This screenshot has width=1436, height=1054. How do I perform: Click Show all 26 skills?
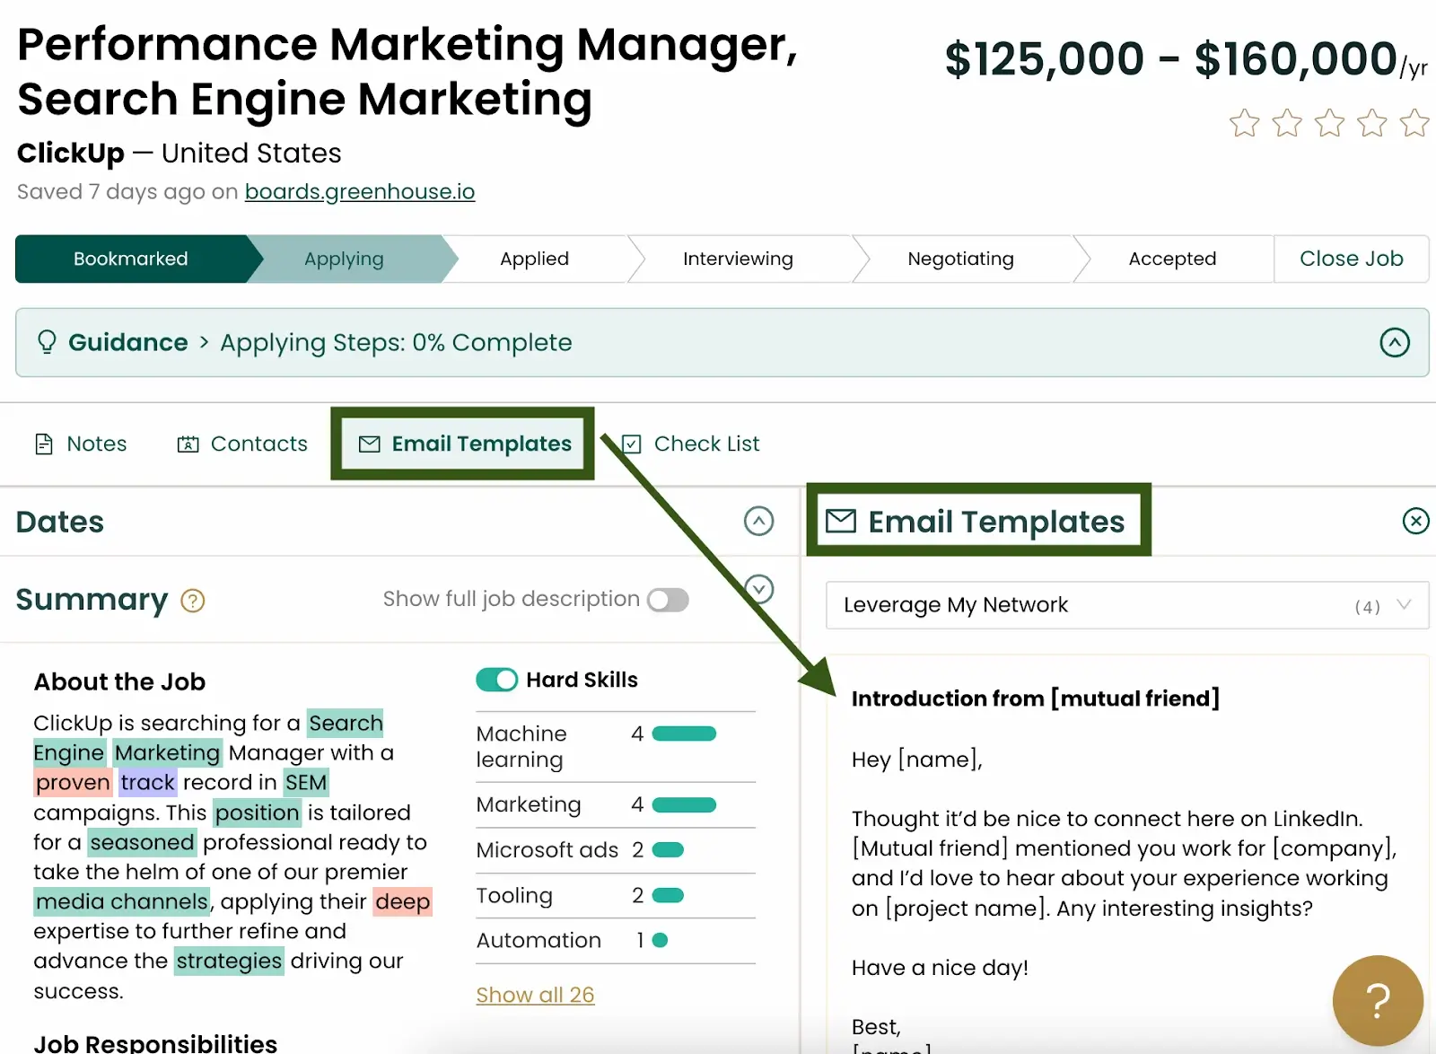(x=535, y=995)
